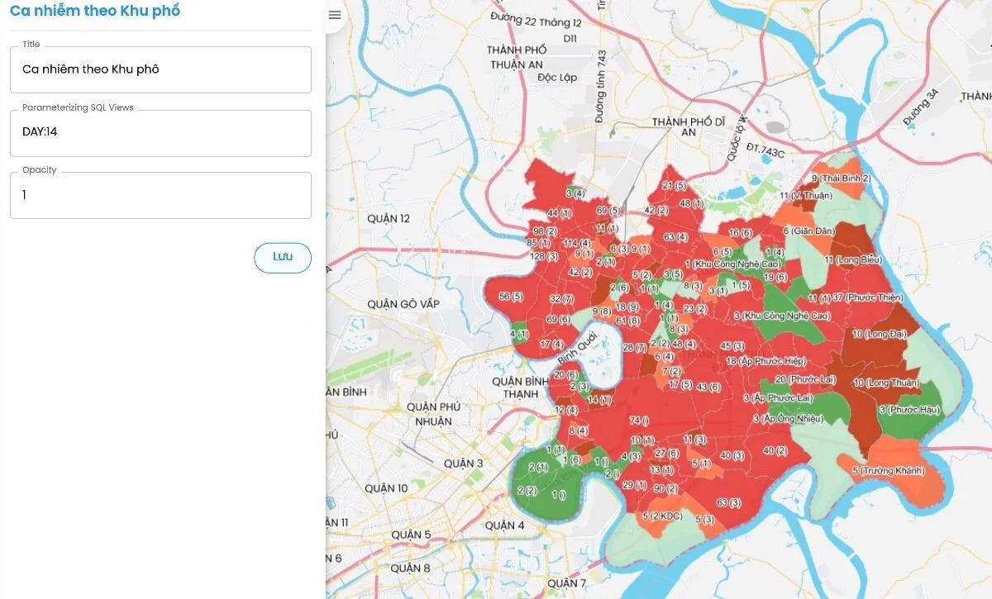The width and height of the screenshot is (992, 599).
Task: Click the QUẬN 12 map label
Action: pyautogui.click(x=389, y=219)
